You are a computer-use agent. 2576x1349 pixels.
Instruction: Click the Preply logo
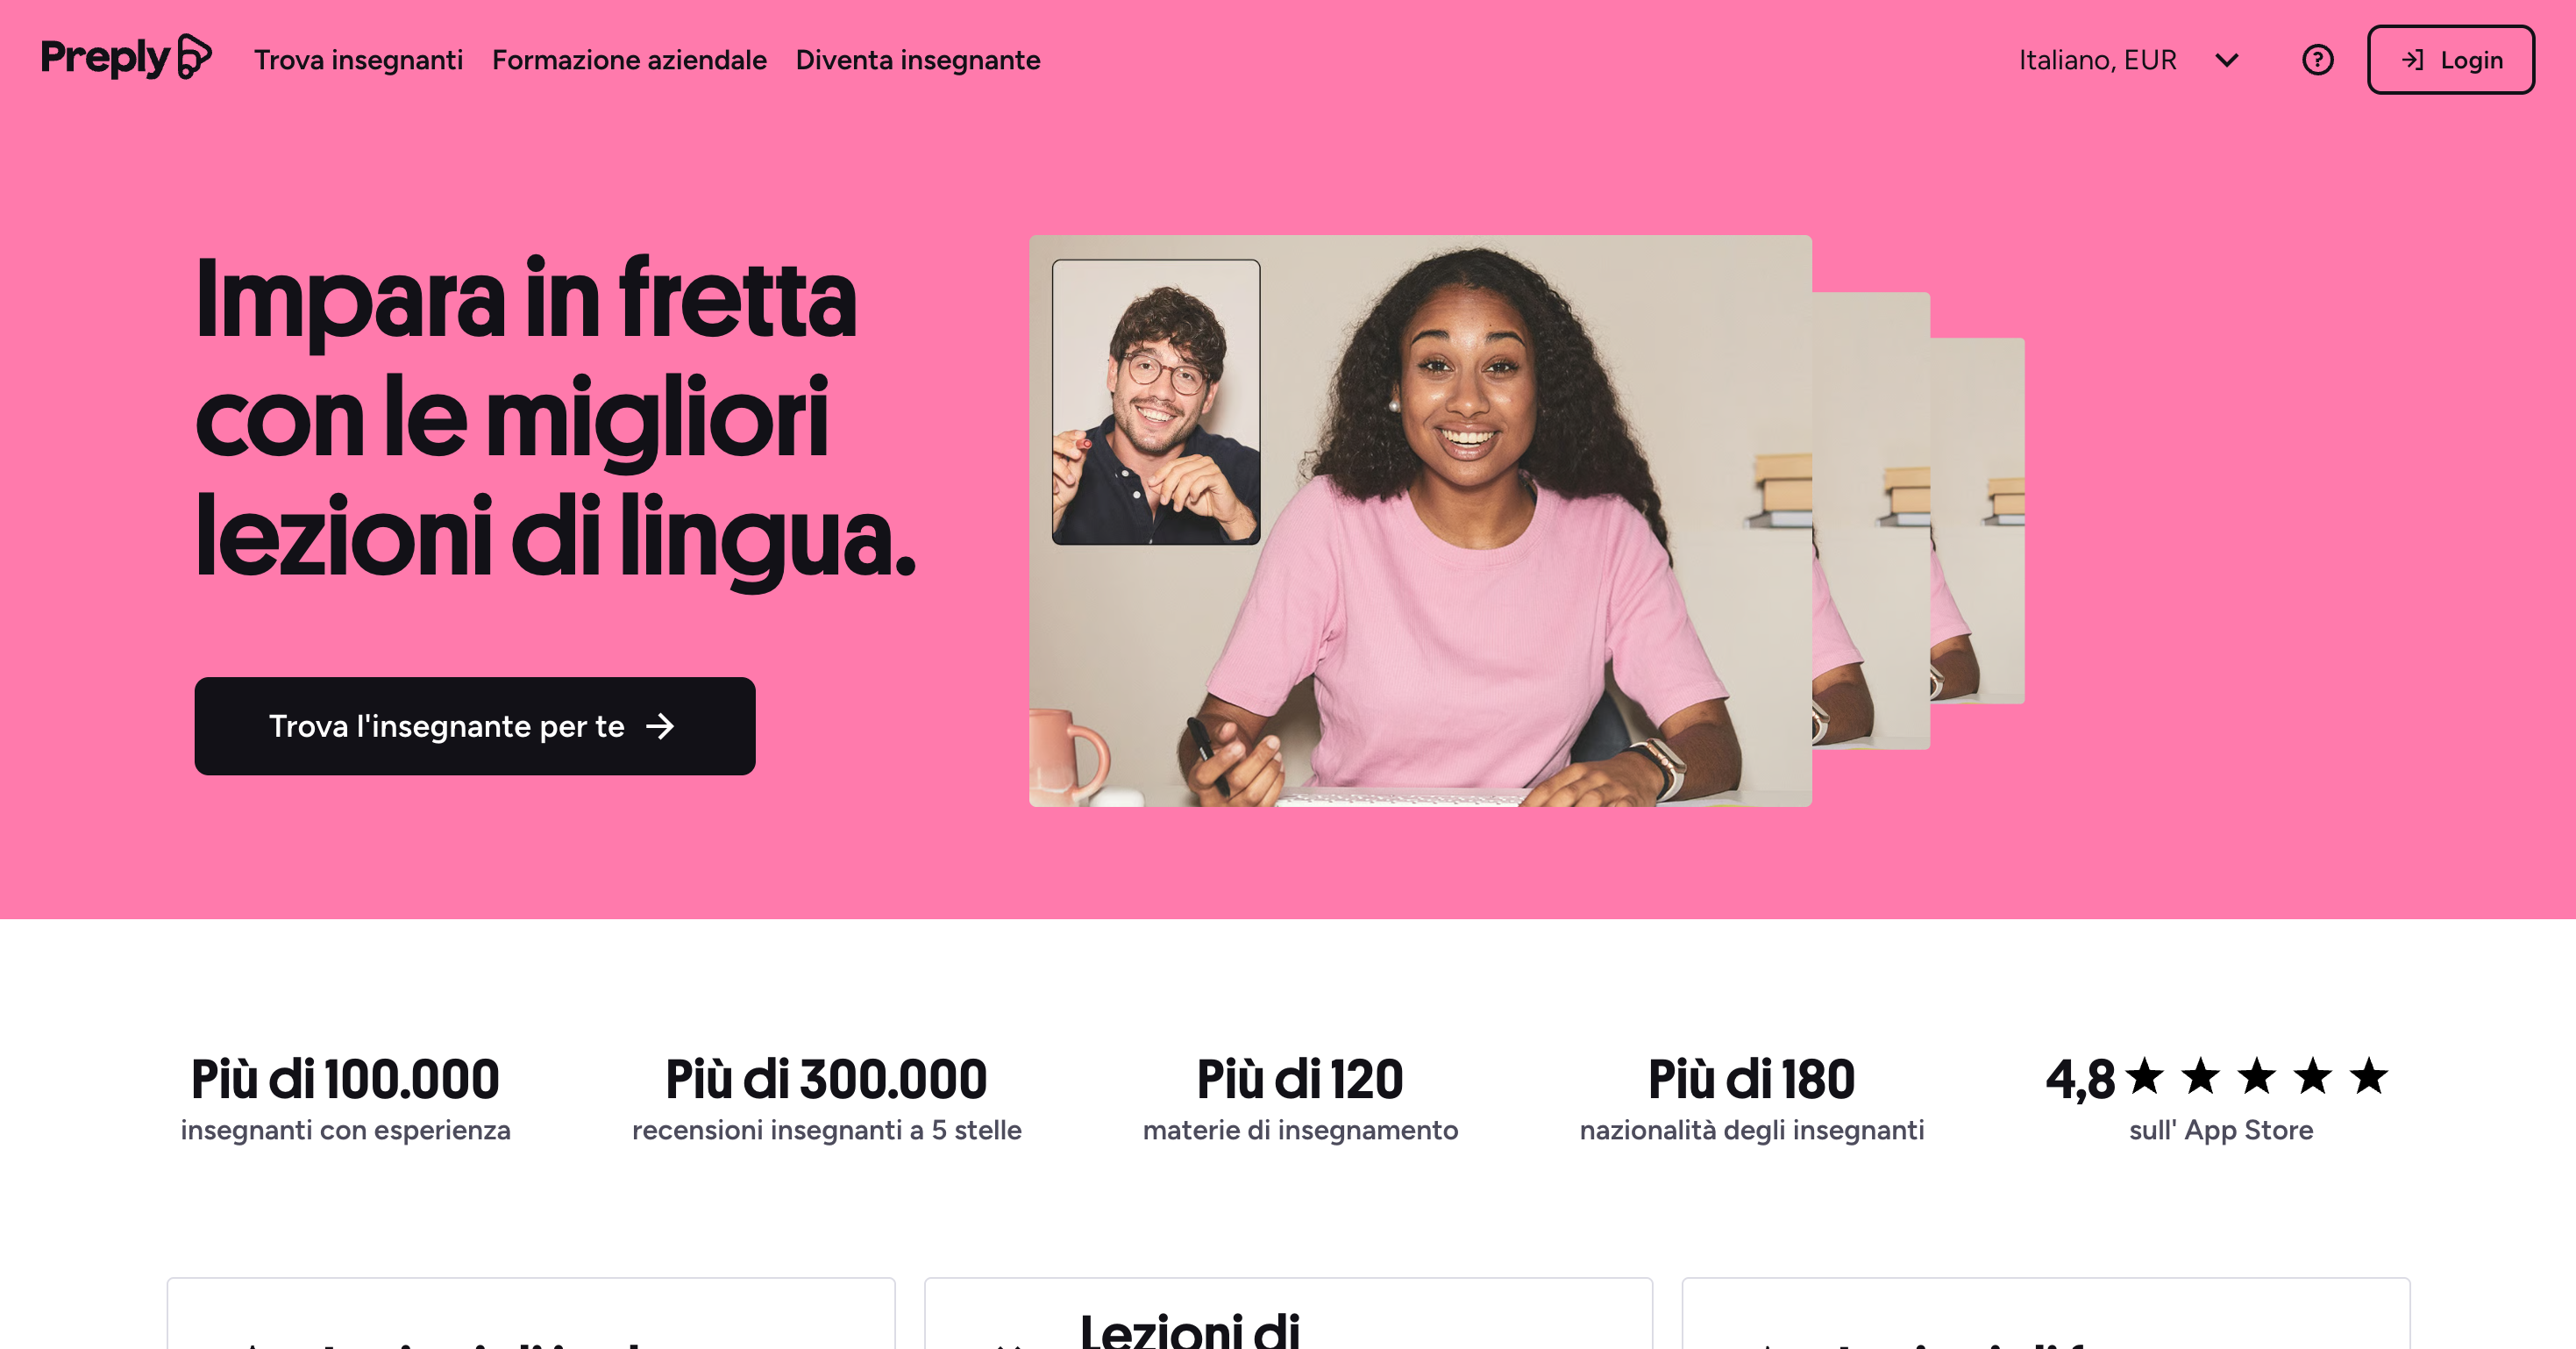point(126,57)
